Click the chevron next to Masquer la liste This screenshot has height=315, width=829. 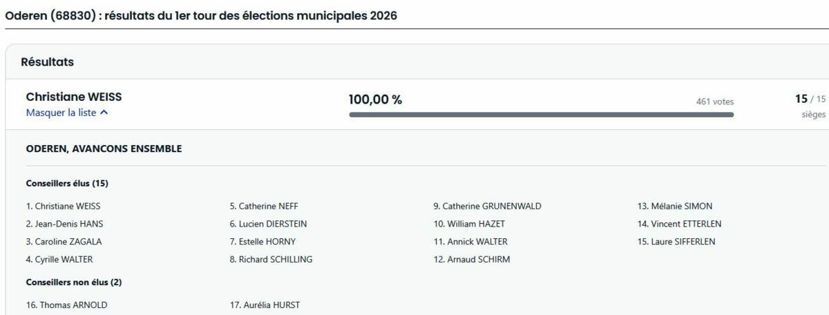click(104, 113)
